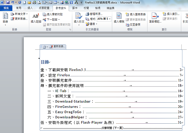Create a new blank document
The image size is (188, 133).
[x=24, y=2]
